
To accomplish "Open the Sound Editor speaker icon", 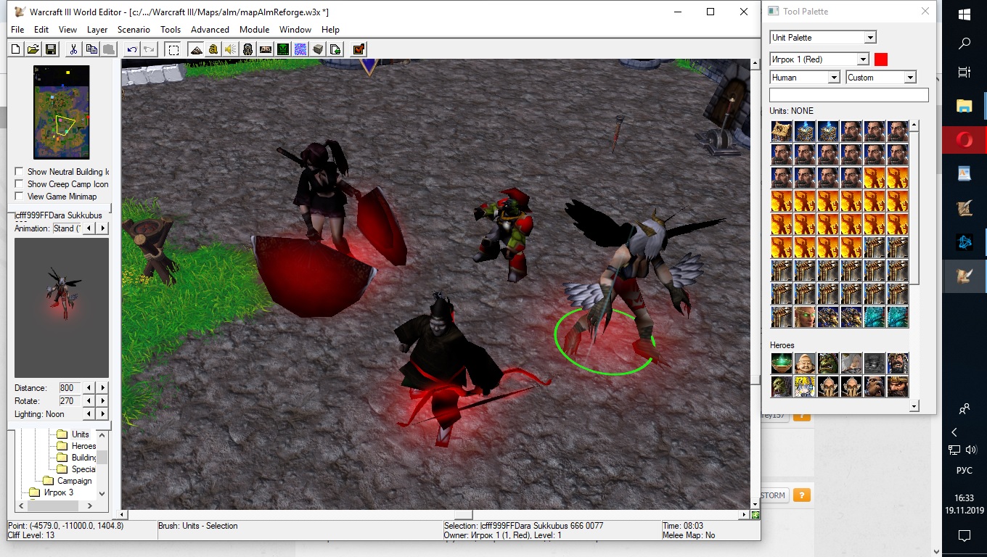I will [x=231, y=49].
